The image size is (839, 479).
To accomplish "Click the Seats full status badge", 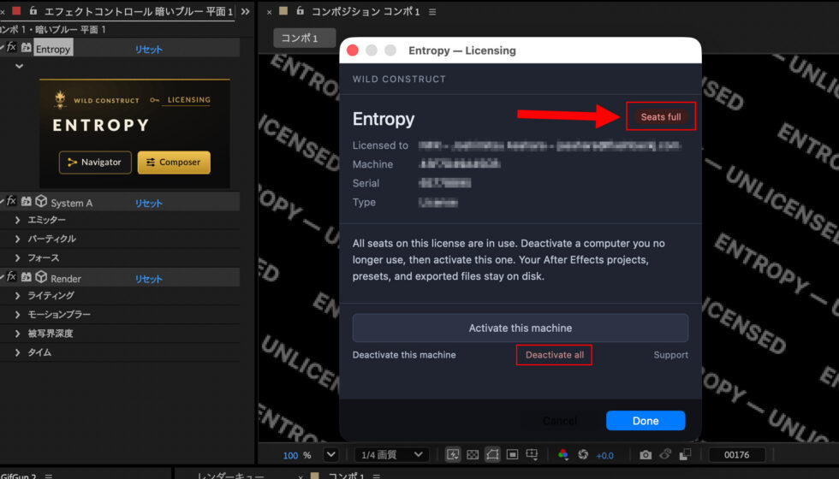I will [661, 116].
